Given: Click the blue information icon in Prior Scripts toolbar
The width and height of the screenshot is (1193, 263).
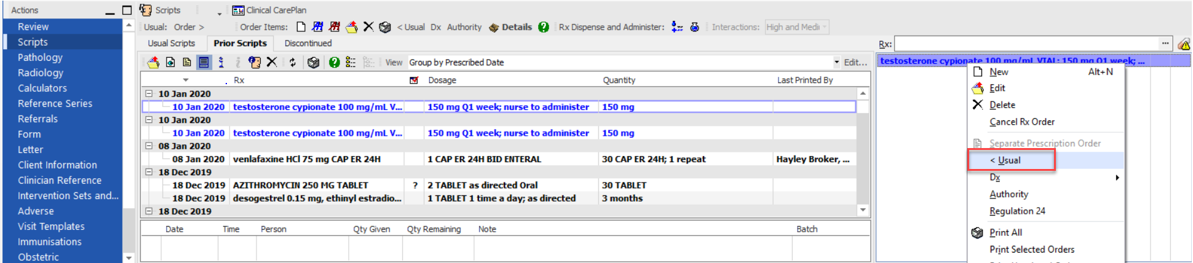Looking at the screenshot, I should pyautogui.click(x=221, y=62).
